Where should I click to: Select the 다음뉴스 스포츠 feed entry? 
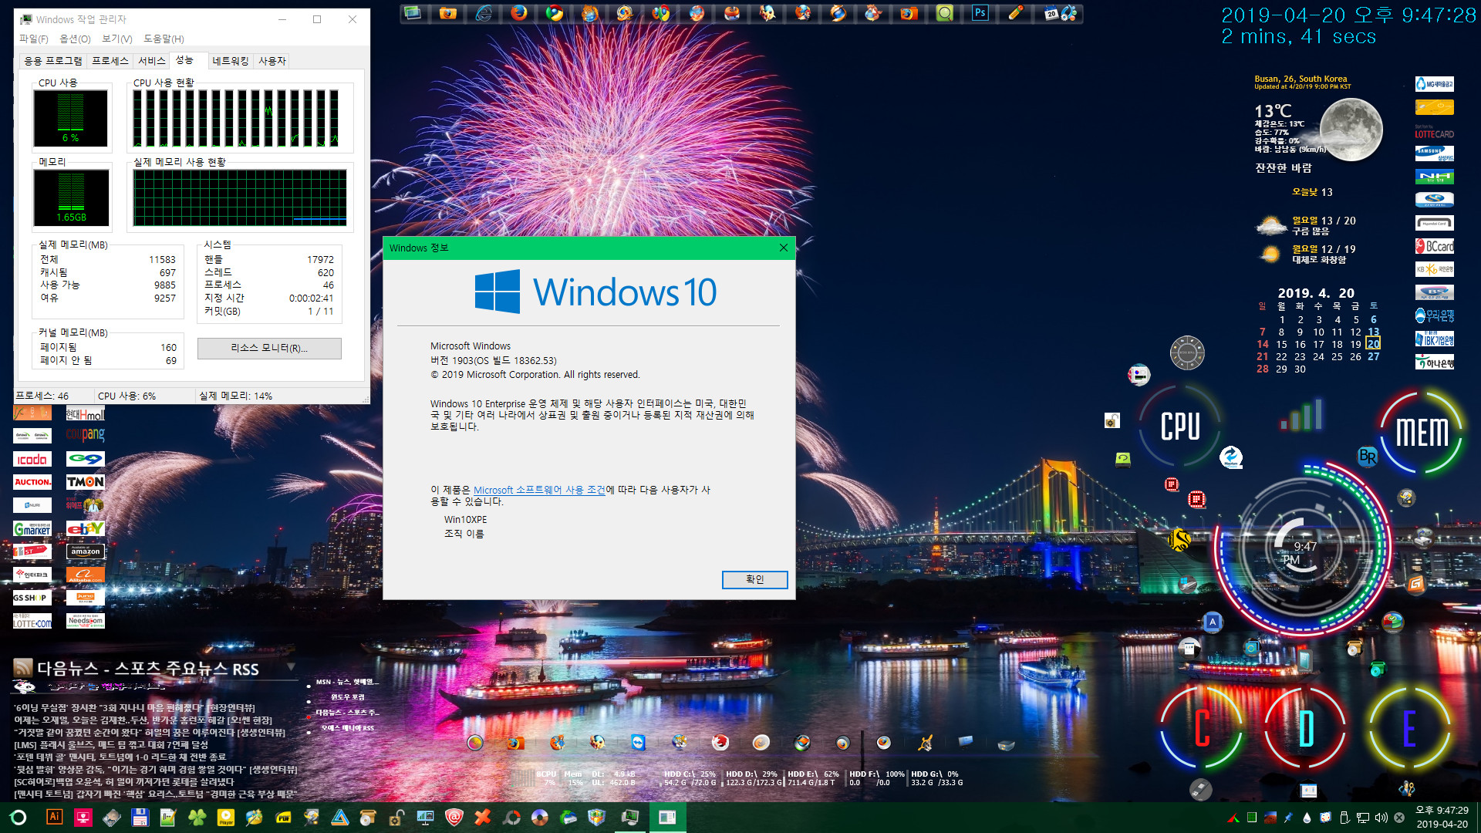[x=347, y=713]
